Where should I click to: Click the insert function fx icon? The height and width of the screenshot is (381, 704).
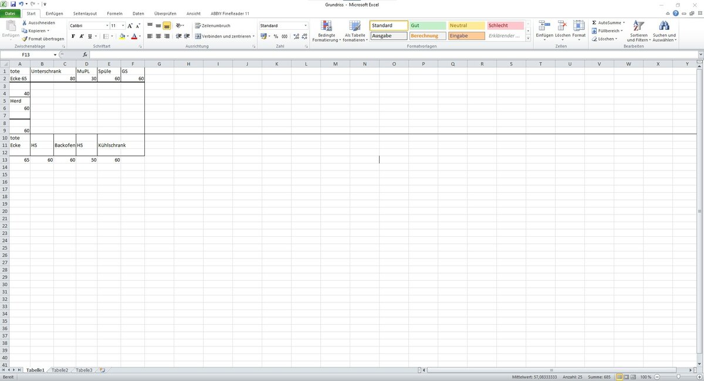[85, 55]
